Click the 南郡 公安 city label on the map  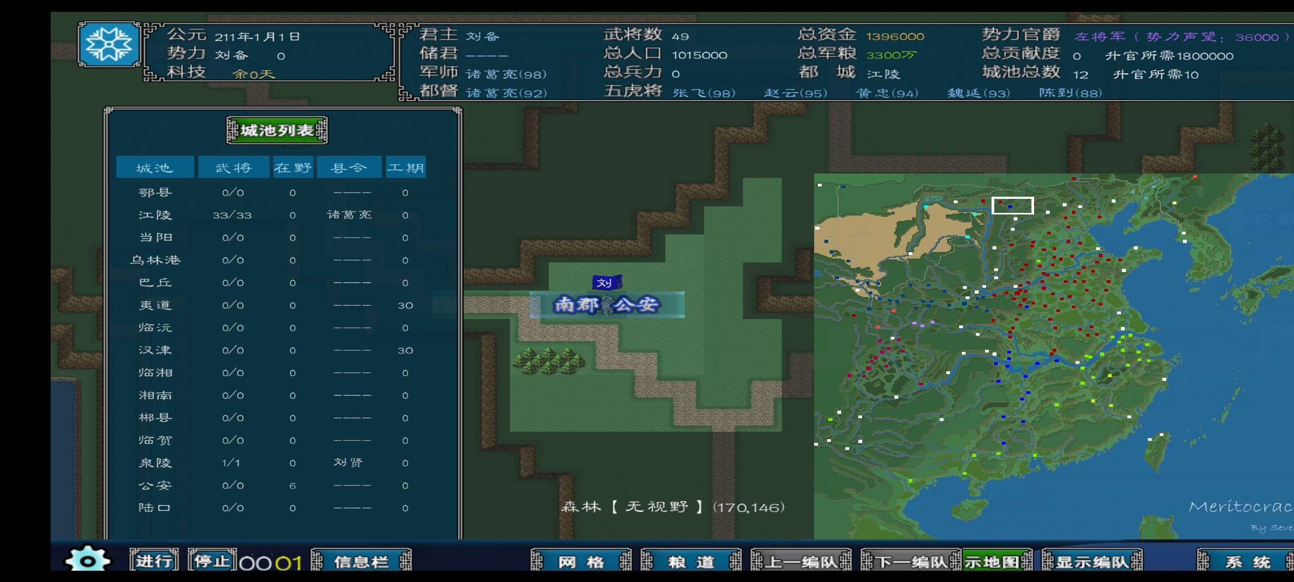click(x=607, y=305)
